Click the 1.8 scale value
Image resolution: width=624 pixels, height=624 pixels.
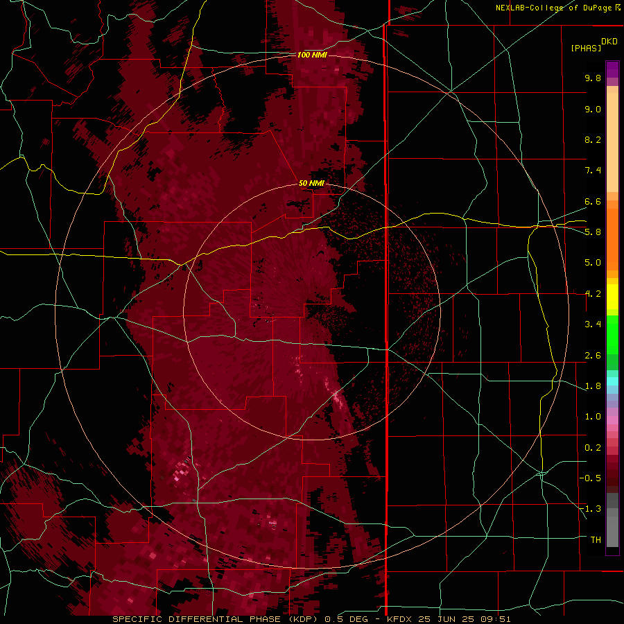click(x=593, y=386)
